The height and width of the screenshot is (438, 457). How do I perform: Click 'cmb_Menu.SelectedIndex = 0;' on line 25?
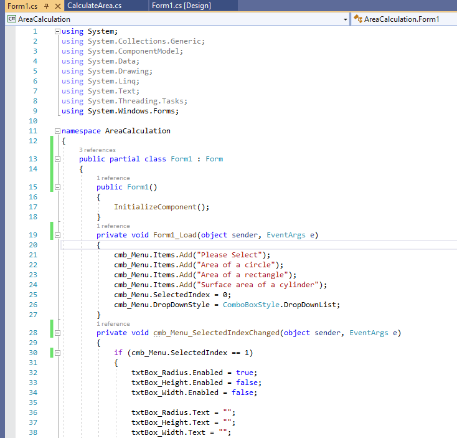tap(172, 295)
